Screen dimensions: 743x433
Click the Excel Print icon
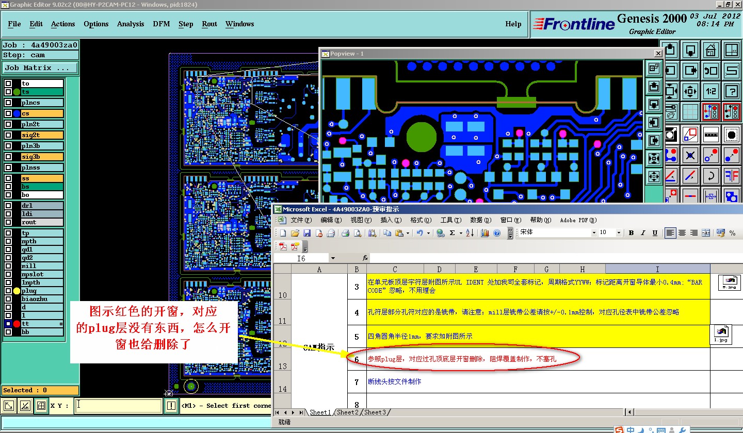tap(346, 233)
